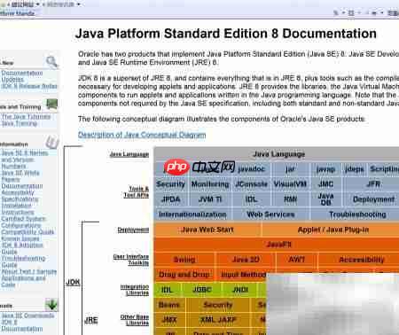The height and width of the screenshot is (335, 399).
Task: Open Java SE 8 Names and Version Numbers
Action: (x=25, y=160)
